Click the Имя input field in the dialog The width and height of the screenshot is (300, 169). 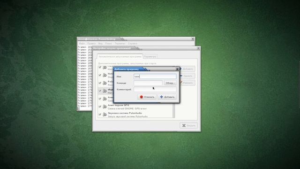coord(155,77)
